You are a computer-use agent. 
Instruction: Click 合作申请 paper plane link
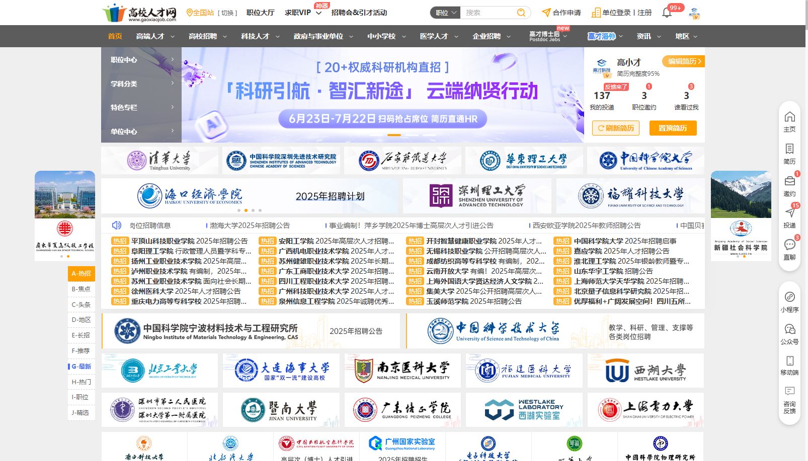561,13
